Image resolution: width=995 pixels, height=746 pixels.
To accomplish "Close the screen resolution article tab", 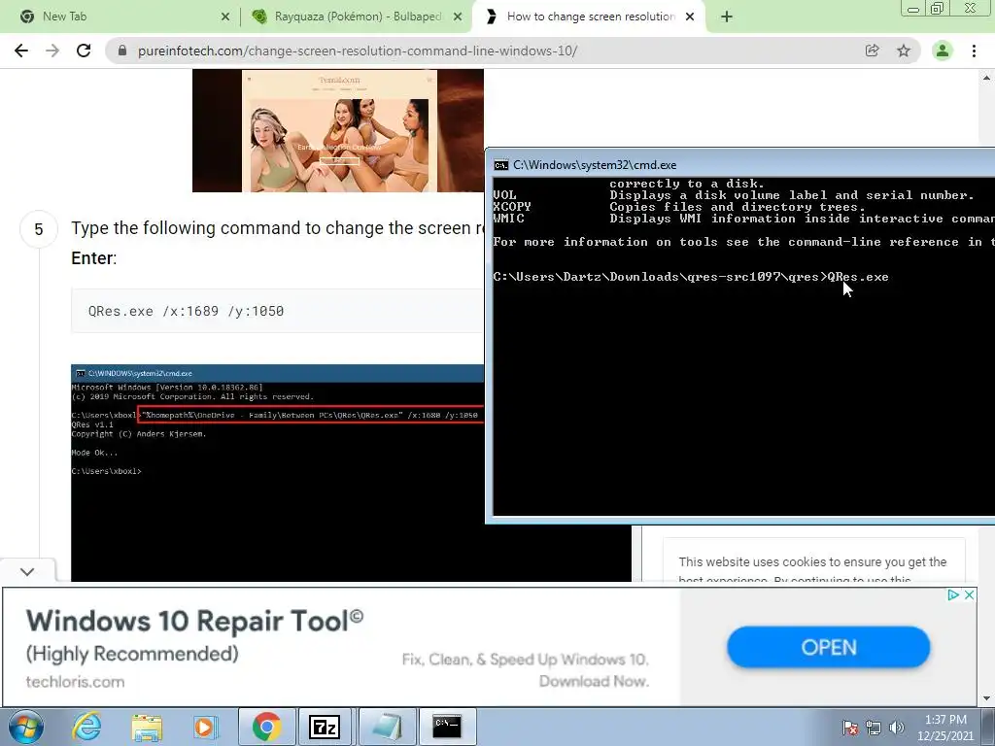I will pos(690,17).
